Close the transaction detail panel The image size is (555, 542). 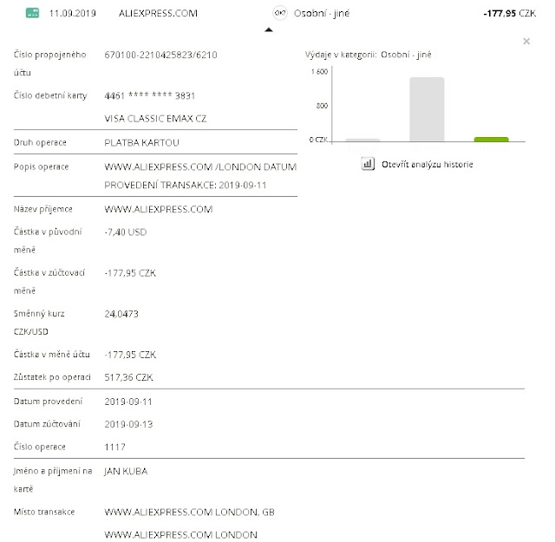526,42
